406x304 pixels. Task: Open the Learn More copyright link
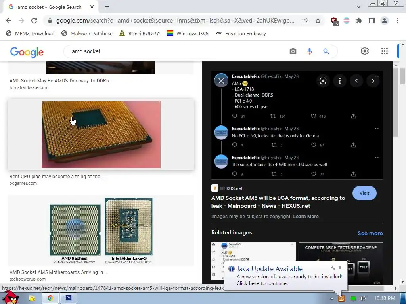click(306, 217)
